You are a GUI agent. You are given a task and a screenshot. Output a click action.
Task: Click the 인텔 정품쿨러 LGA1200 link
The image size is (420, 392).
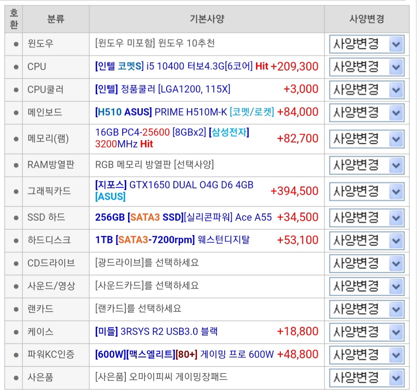(163, 89)
